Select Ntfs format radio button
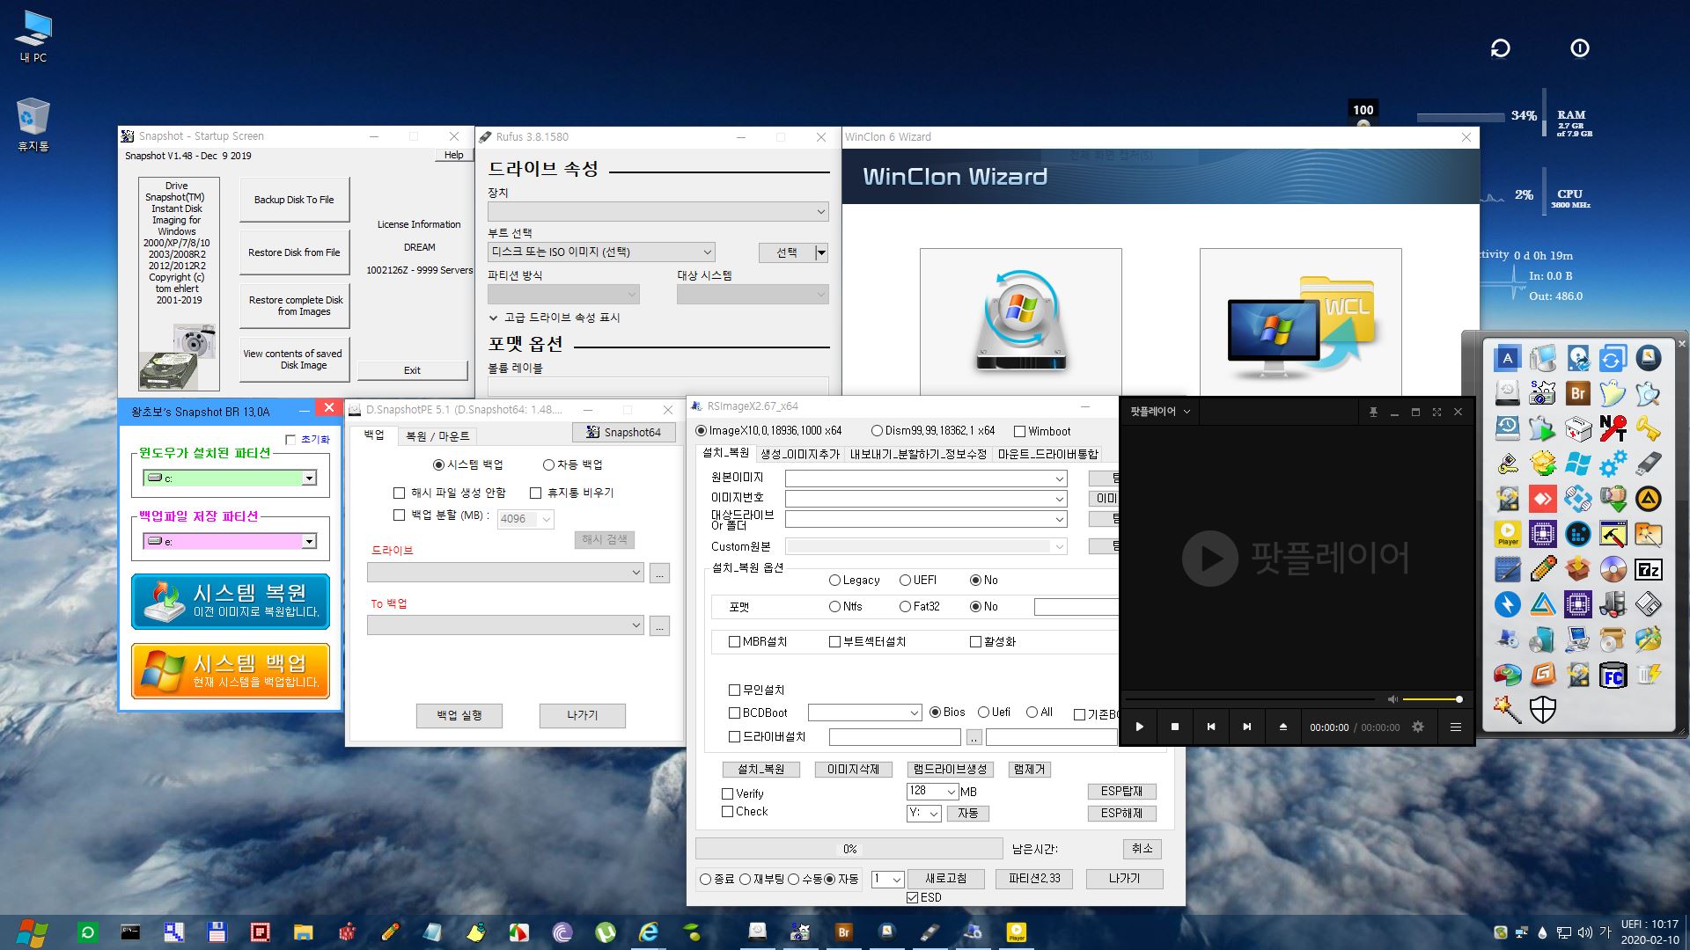 coord(834,607)
